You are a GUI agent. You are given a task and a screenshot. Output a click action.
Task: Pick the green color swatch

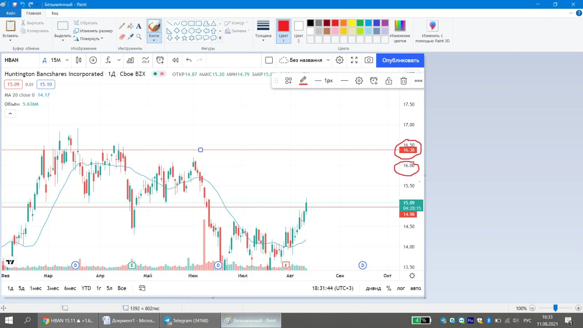(x=360, y=23)
